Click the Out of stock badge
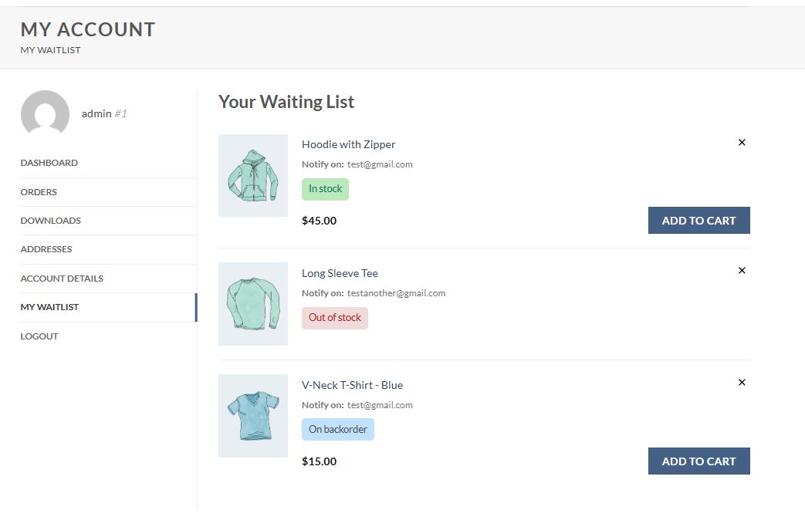The width and height of the screenshot is (805, 527). pos(335,318)
